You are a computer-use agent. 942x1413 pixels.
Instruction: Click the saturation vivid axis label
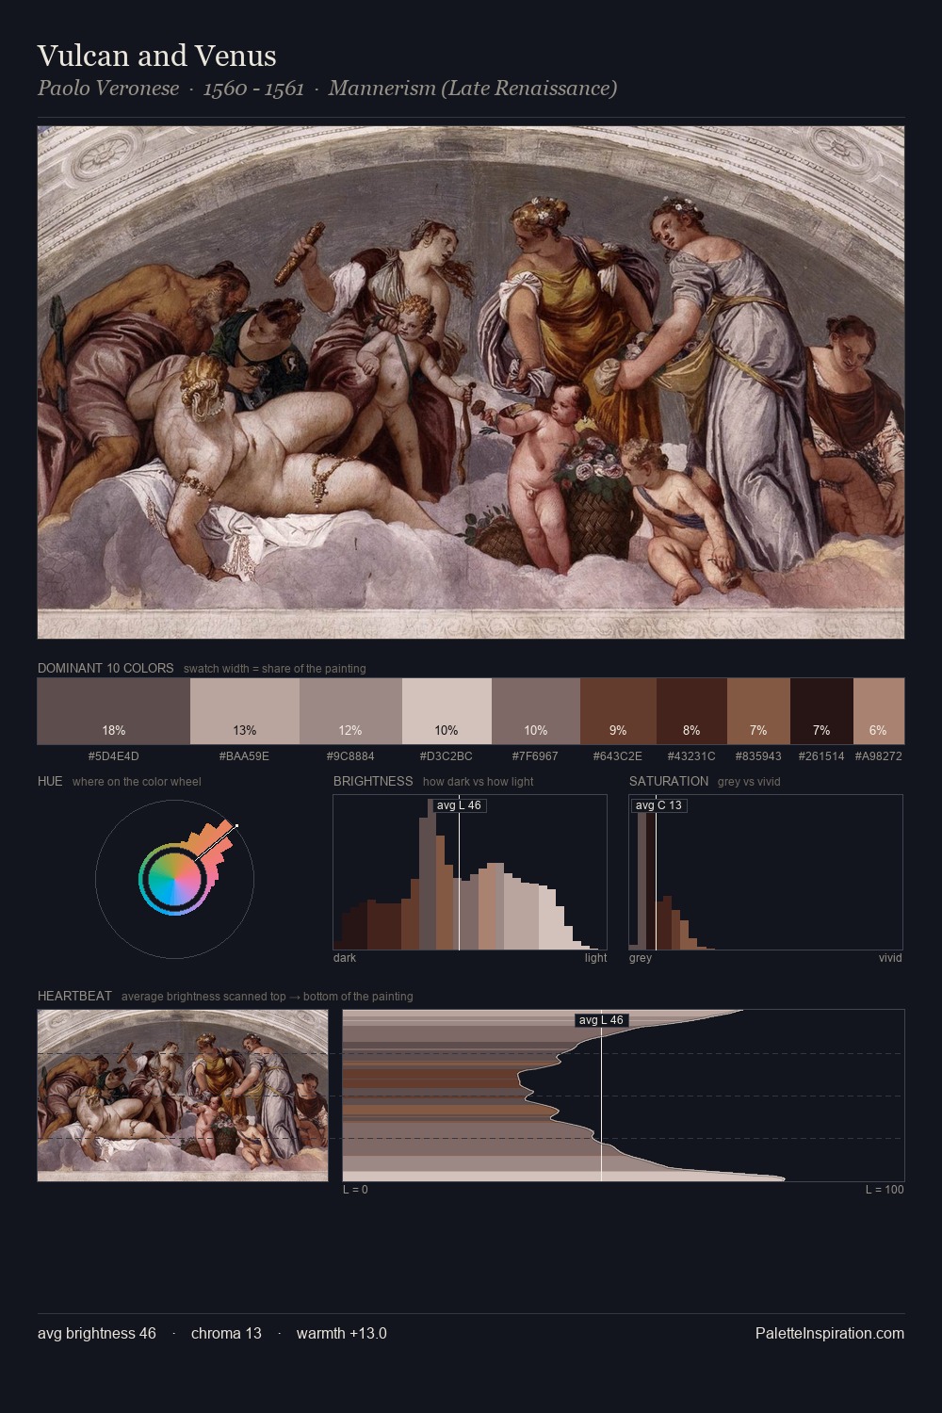coord(890,958)
